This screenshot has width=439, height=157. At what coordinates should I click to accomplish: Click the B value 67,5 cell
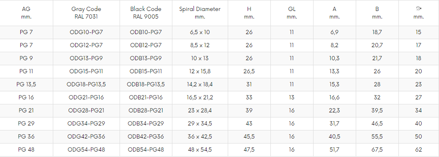[x=377, y=149]
